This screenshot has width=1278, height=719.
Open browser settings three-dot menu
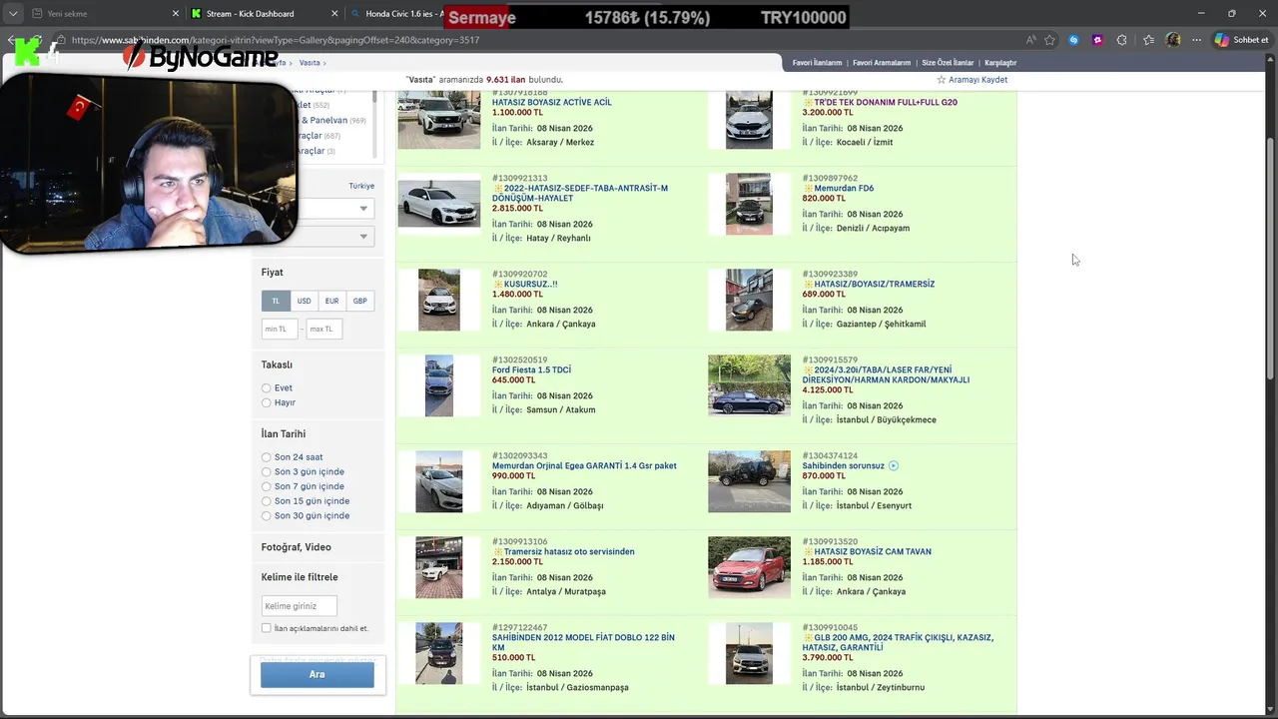(x=1196, y=40)
